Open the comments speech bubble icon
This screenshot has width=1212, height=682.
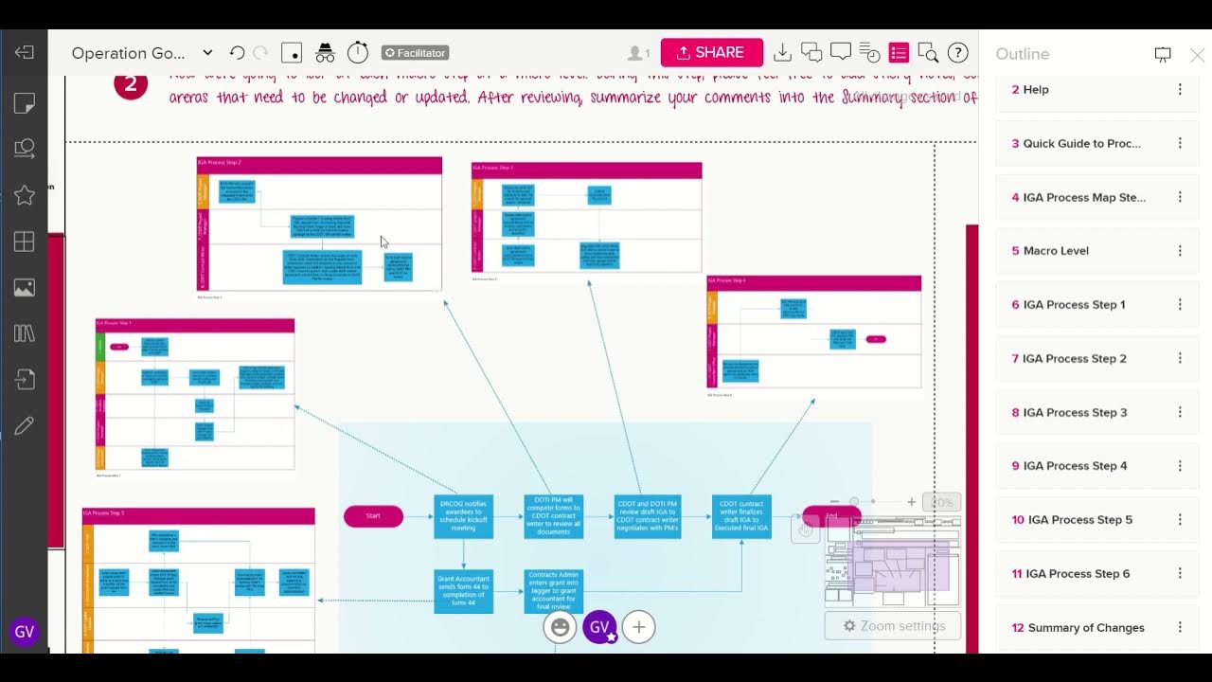[840, 53]
